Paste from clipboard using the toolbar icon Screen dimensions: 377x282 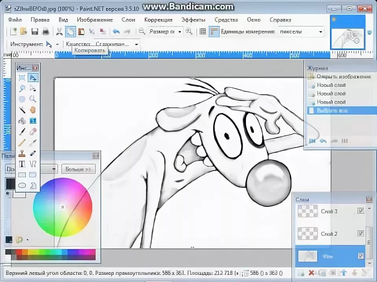82,32
